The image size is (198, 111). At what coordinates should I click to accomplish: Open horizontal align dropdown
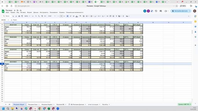(x=92, y=16)
